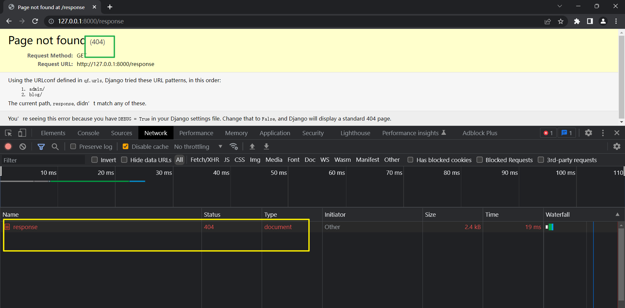
Task: Activate the inspect element picker
Action: pos(8,133)
